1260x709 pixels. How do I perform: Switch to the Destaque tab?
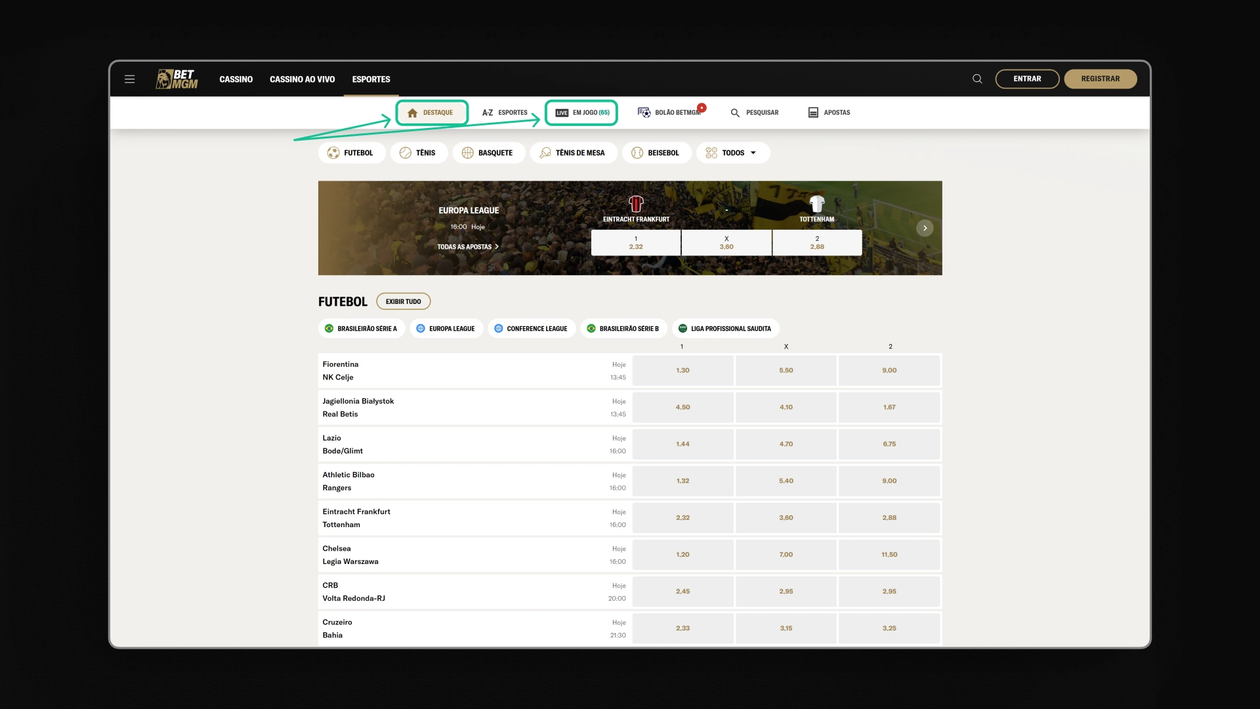[x=432, y=113]
